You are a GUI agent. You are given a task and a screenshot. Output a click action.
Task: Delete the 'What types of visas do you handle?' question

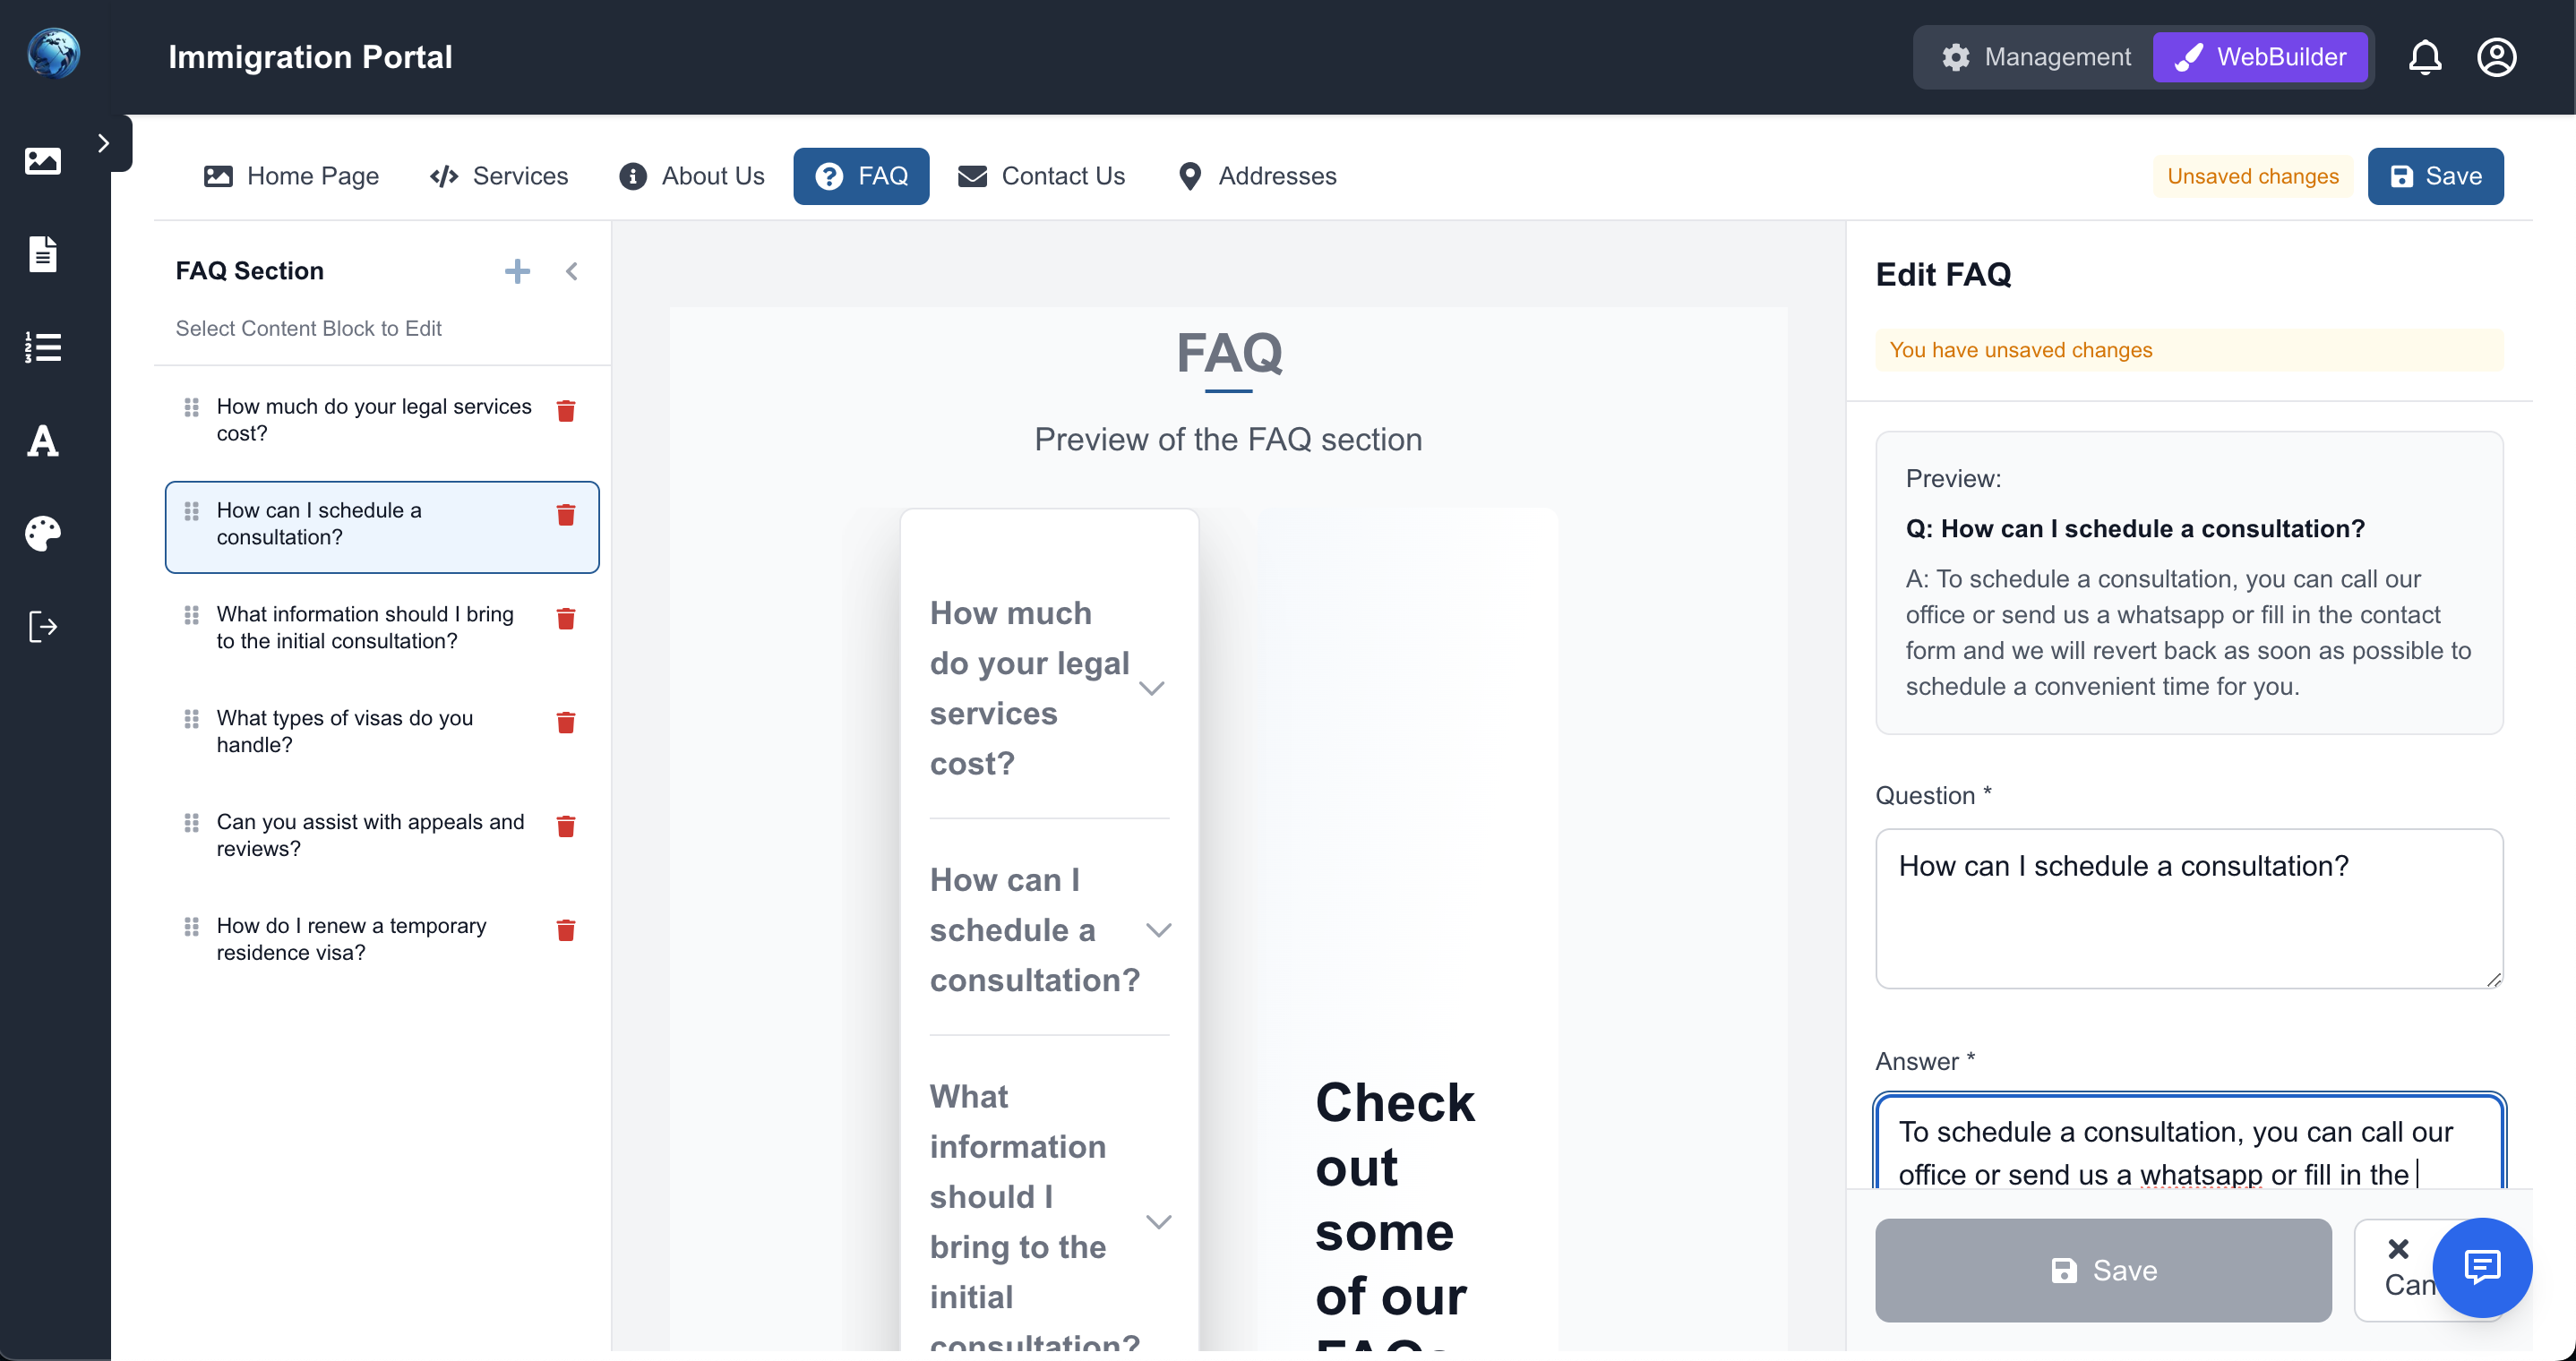pos(566,722)
